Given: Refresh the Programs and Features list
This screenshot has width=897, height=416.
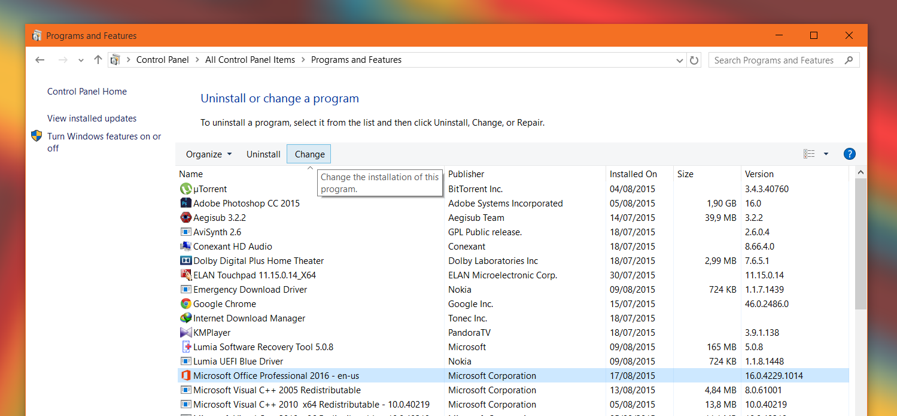Looking at the screenshot, I should pyautogui.click(x=694, y=60).
